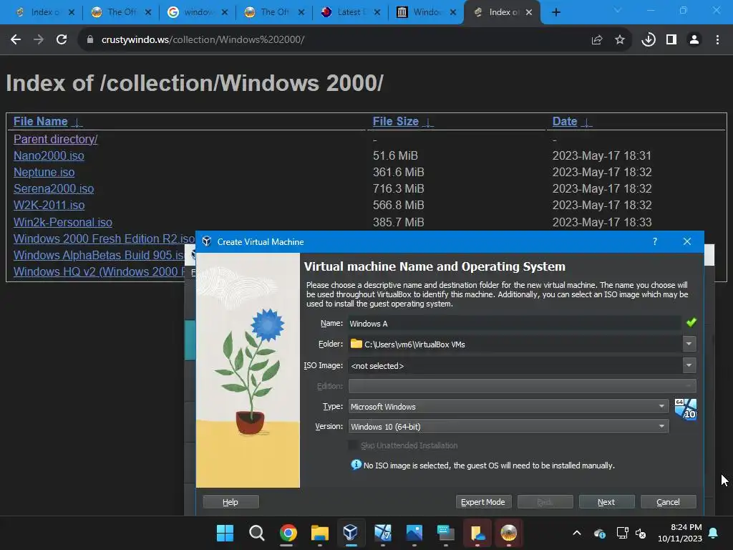Click the 716.3 MiB file size cell
Image resolution: width=733 pixels, height=550 pixels.
pyautogui.click(x=398, y=188)
